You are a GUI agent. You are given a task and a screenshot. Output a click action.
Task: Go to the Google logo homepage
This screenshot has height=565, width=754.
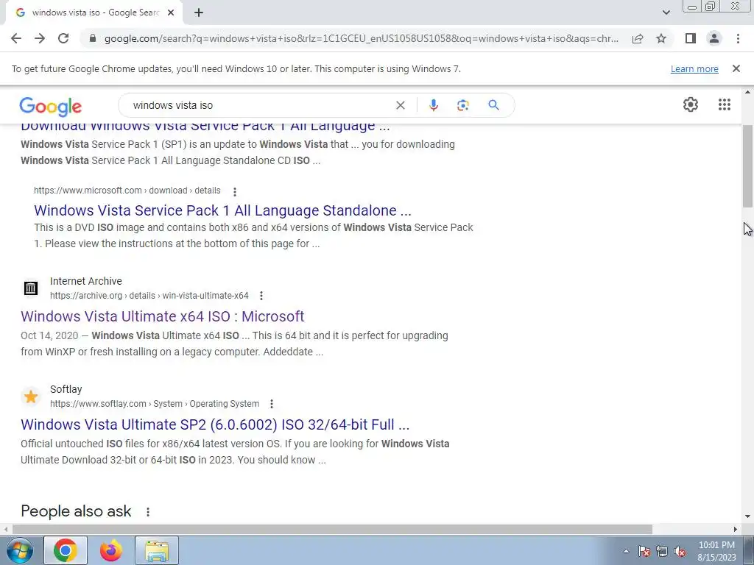pos(51,106)
